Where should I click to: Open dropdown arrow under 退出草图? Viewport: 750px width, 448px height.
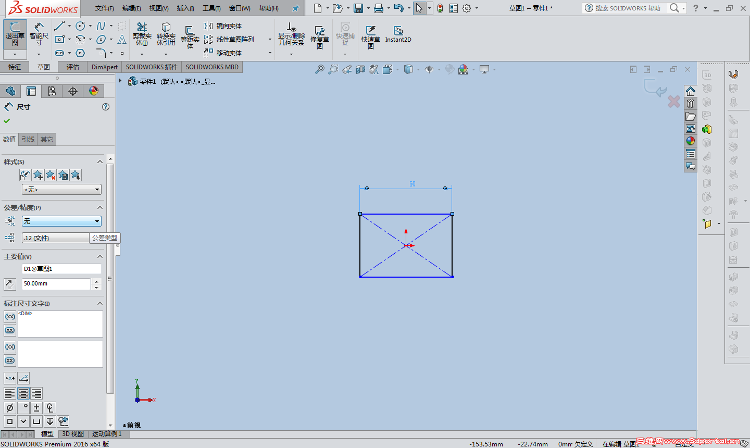(15, 54)
